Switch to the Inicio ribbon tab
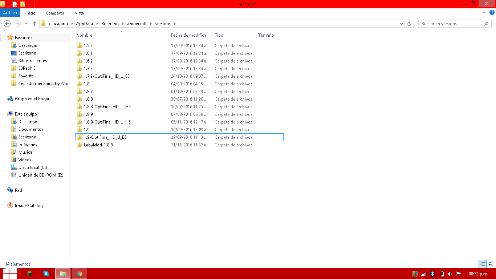Viewport: 496px width, 279px height. pyautogui.click(x=31, y=13)
